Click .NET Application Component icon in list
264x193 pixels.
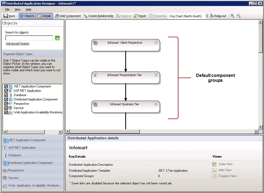click(x=11, y=87)
